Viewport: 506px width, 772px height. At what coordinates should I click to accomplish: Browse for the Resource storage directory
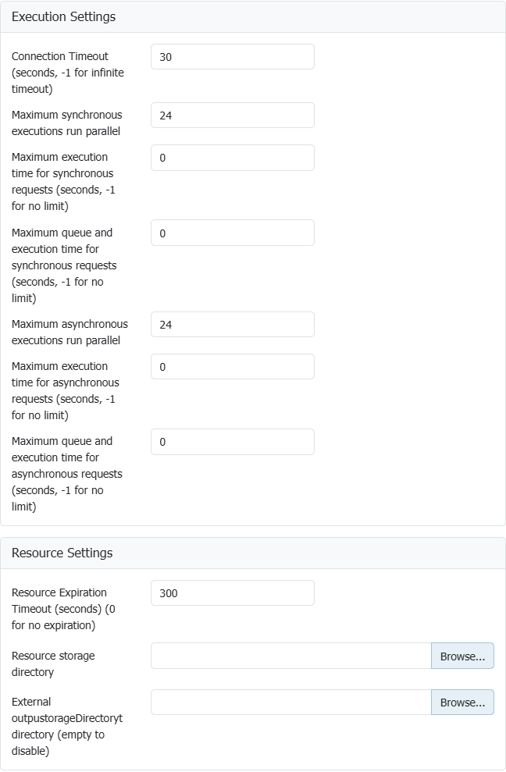tap(462, 656)
